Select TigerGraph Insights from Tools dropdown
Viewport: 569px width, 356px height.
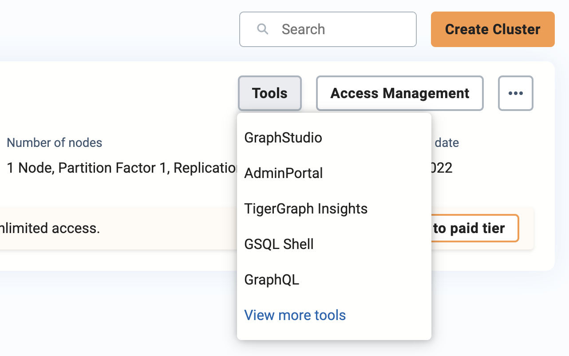tap(306, 209)
